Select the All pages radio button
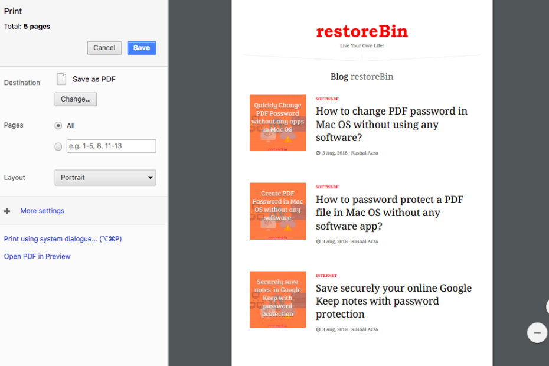 (58, 125)
